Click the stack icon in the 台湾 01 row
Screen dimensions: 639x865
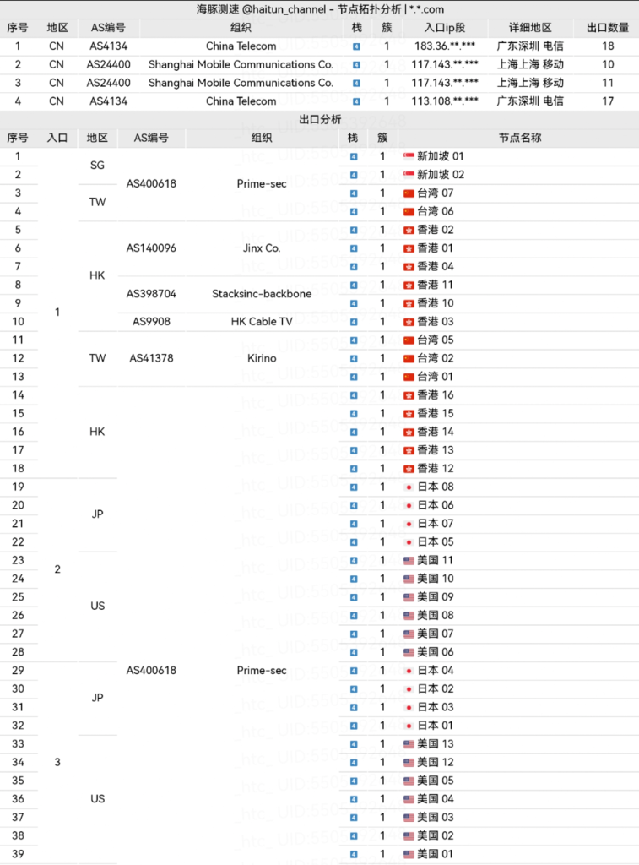pos(354,378)
